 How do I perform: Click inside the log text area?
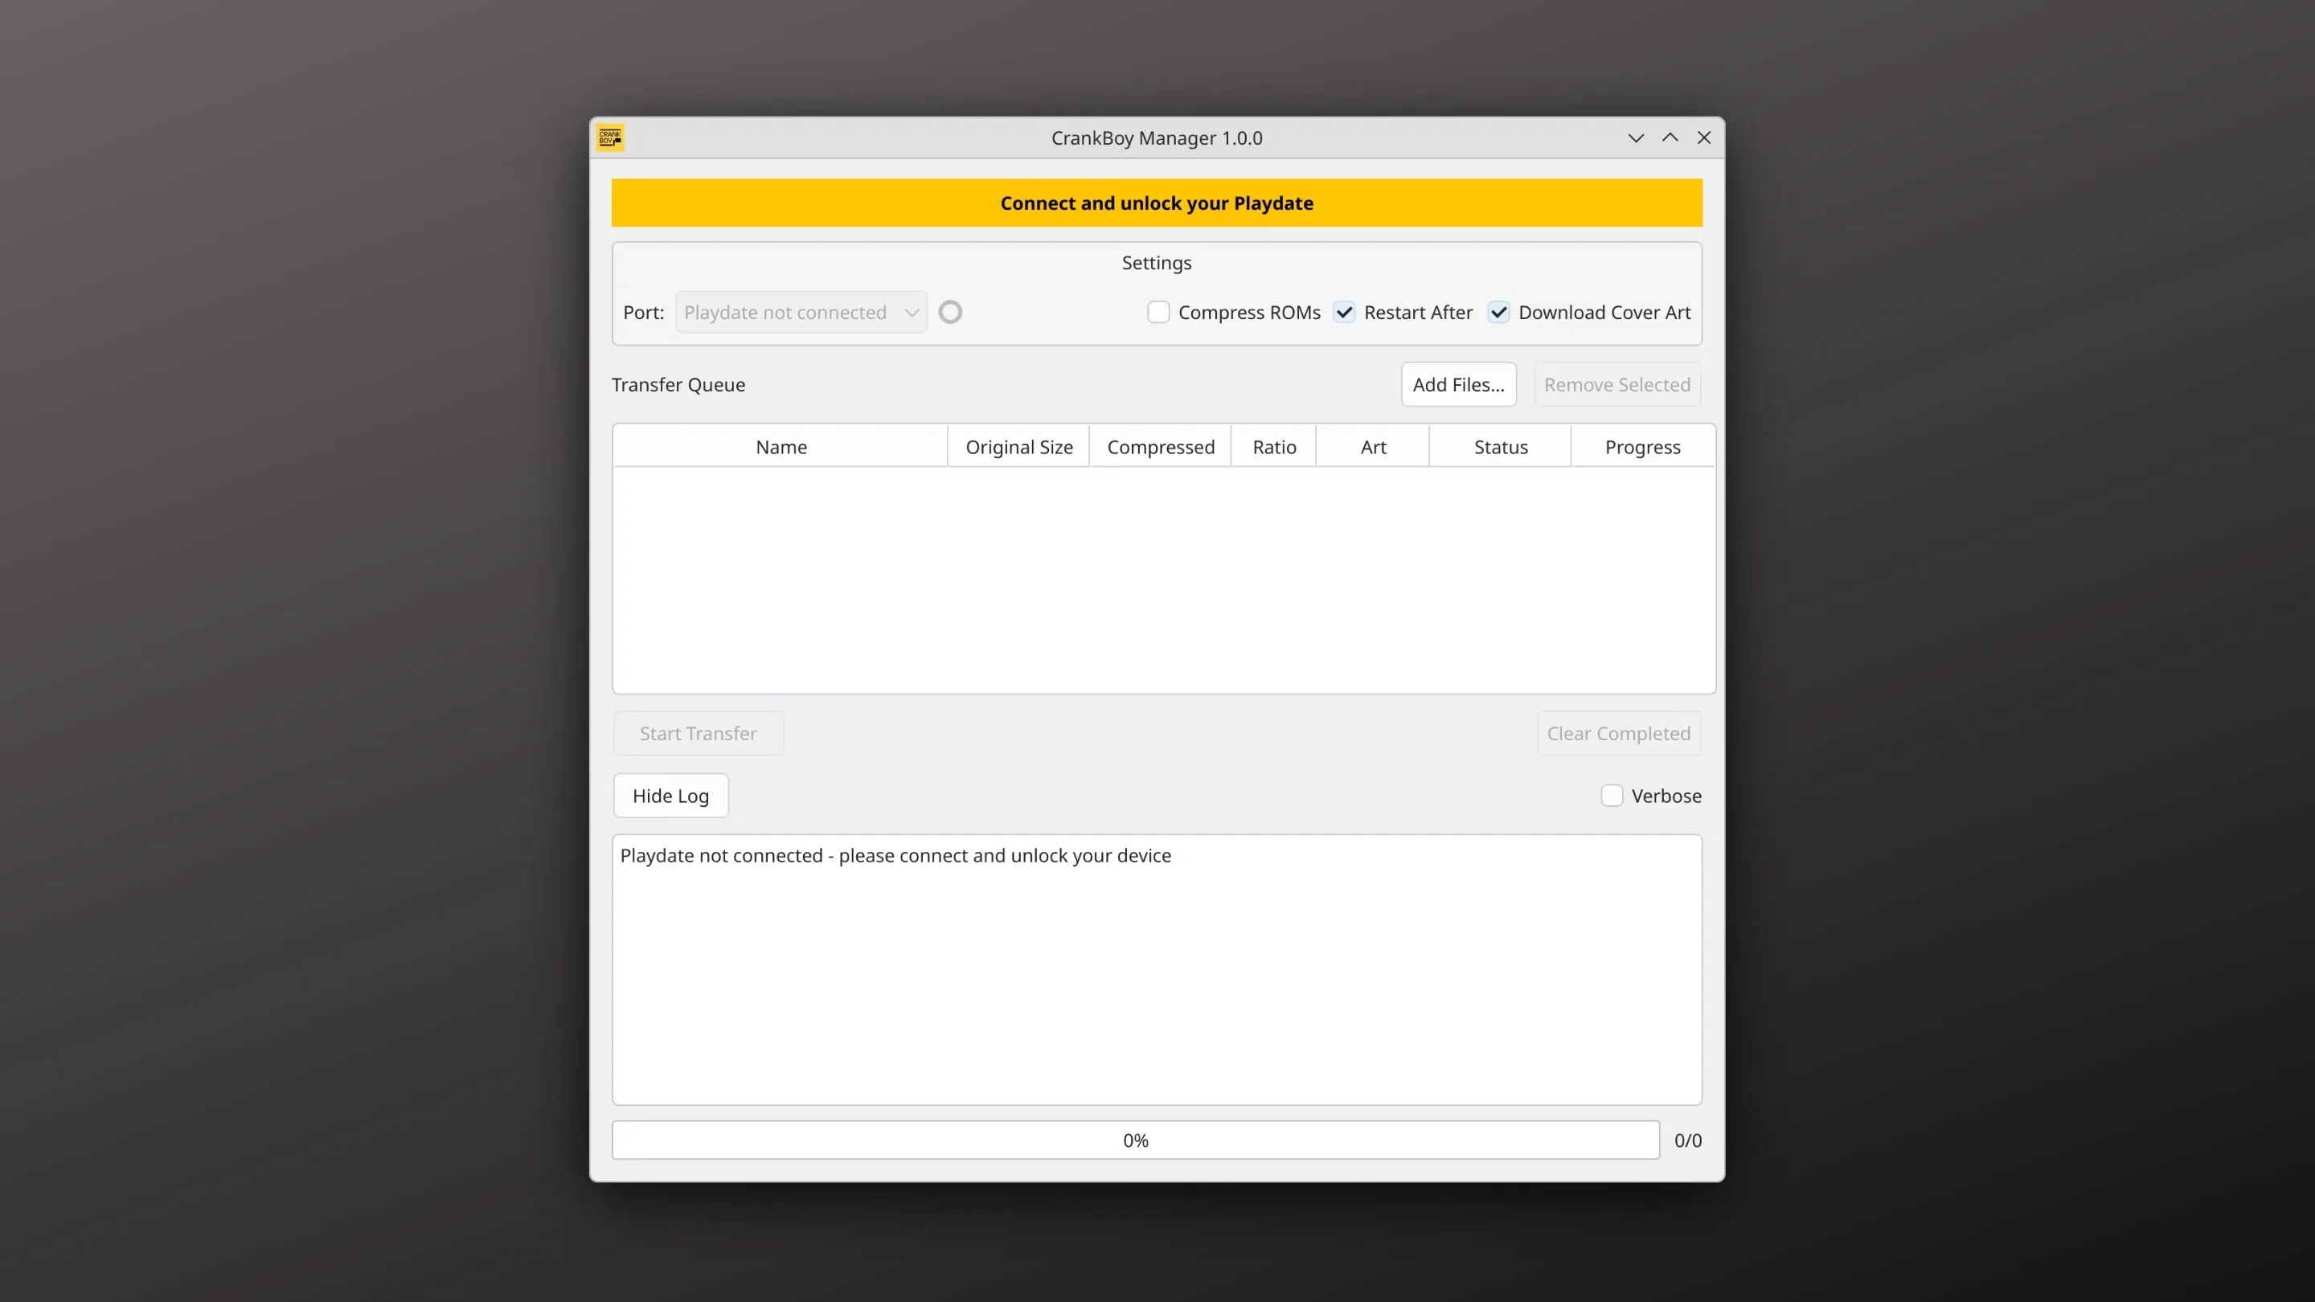click(1157, 969)
